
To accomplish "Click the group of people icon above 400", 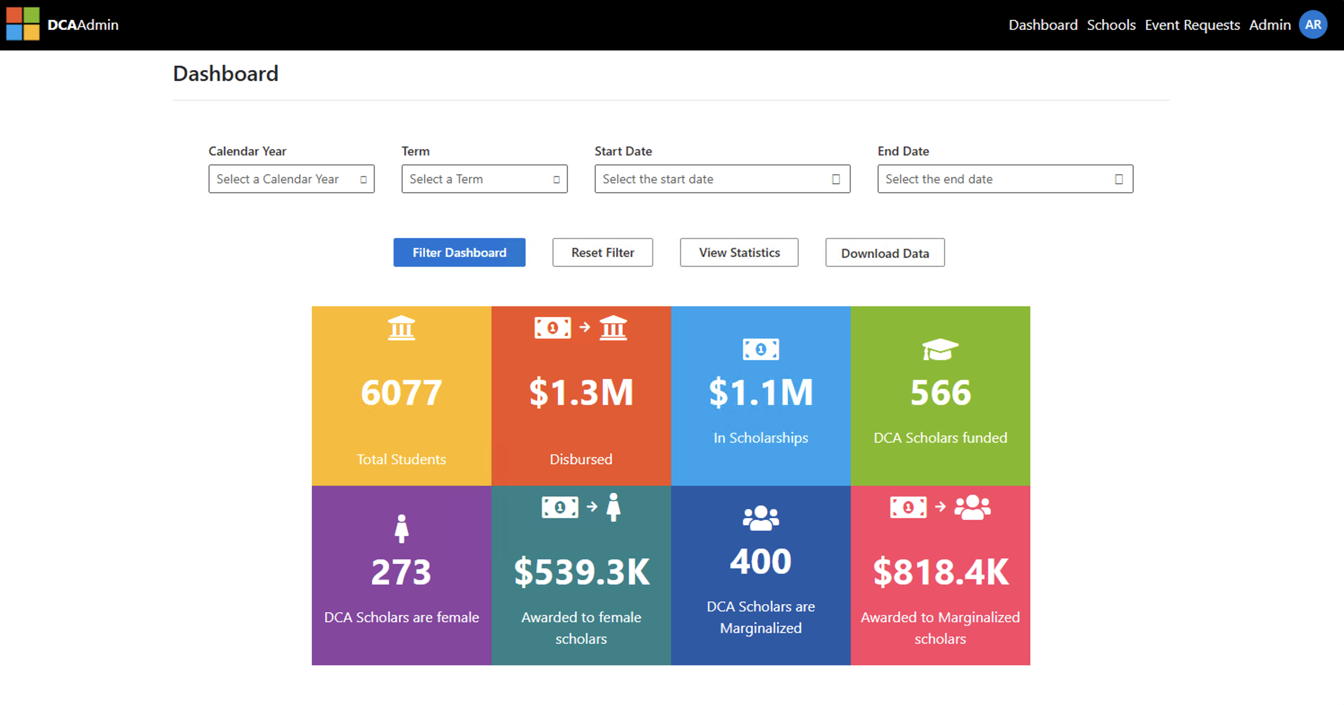I will [760, 518].
